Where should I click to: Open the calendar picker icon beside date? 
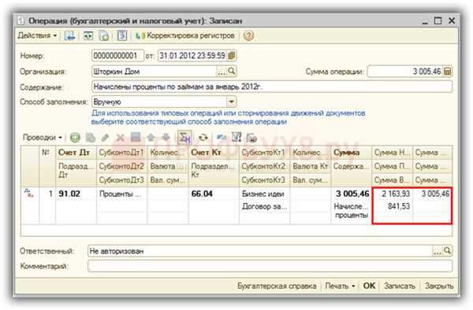[231, 56]
